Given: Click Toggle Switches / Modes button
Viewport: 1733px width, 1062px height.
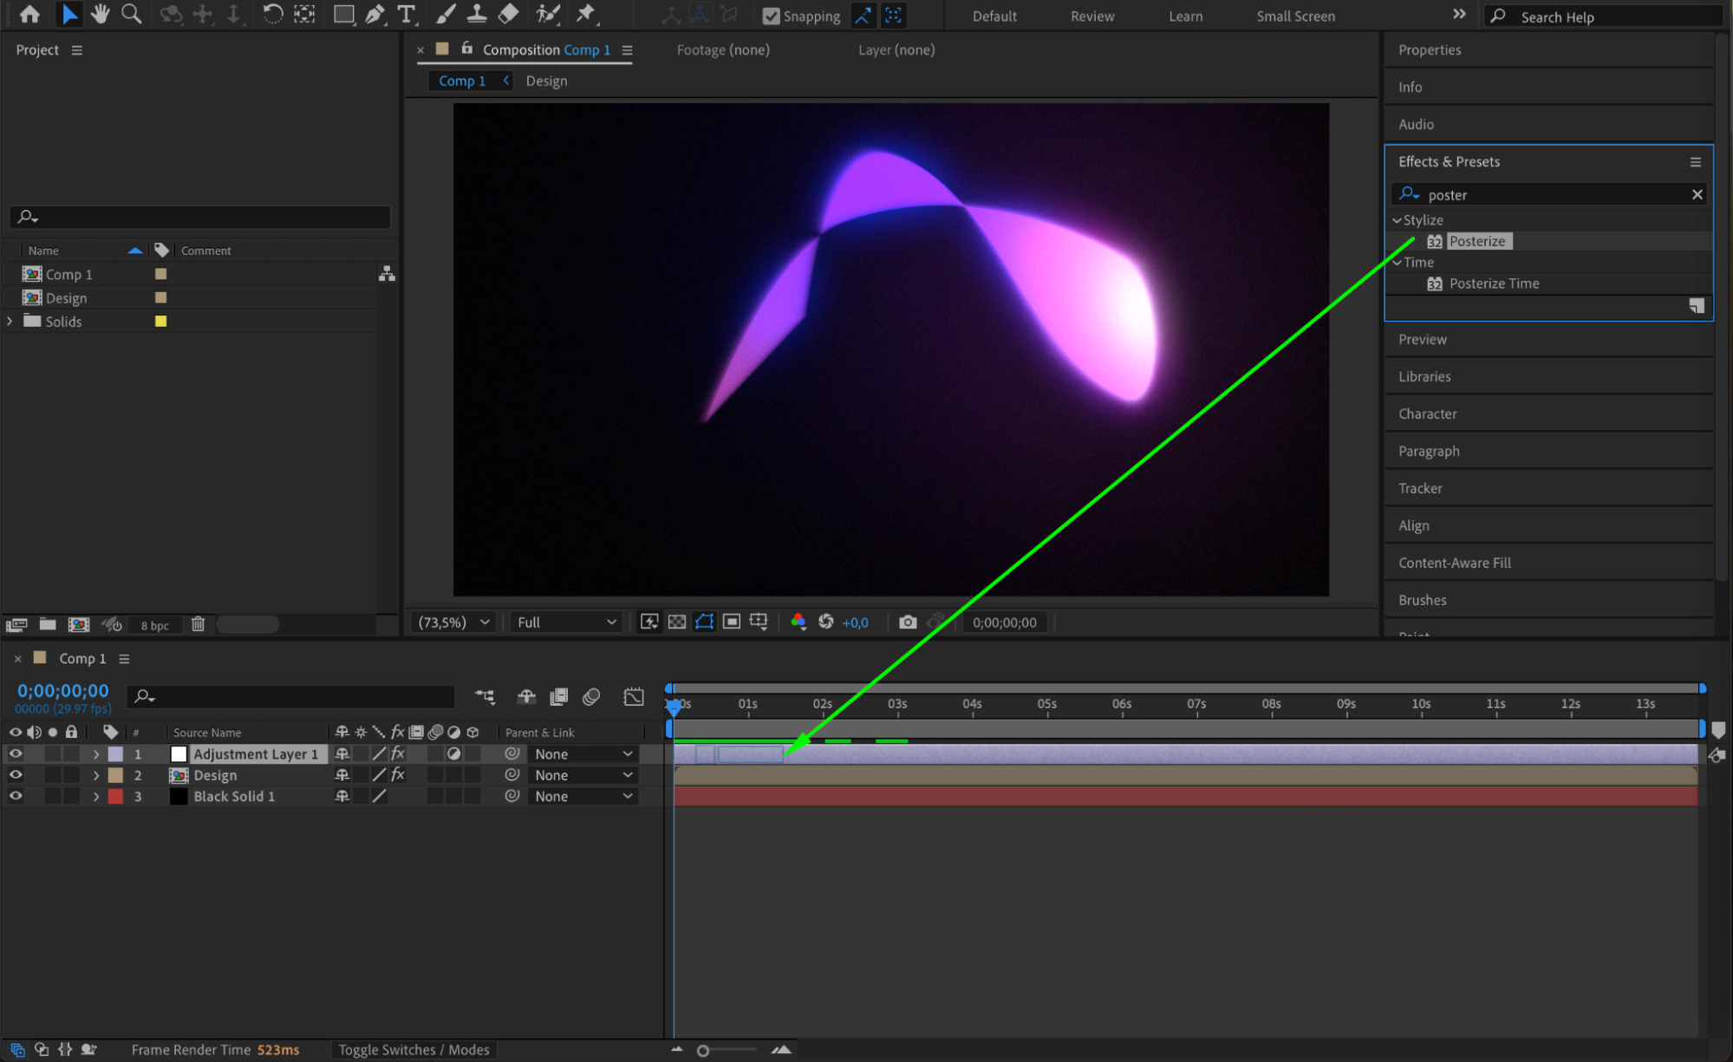Looking at the screenshot, I should click(414, 1050).
